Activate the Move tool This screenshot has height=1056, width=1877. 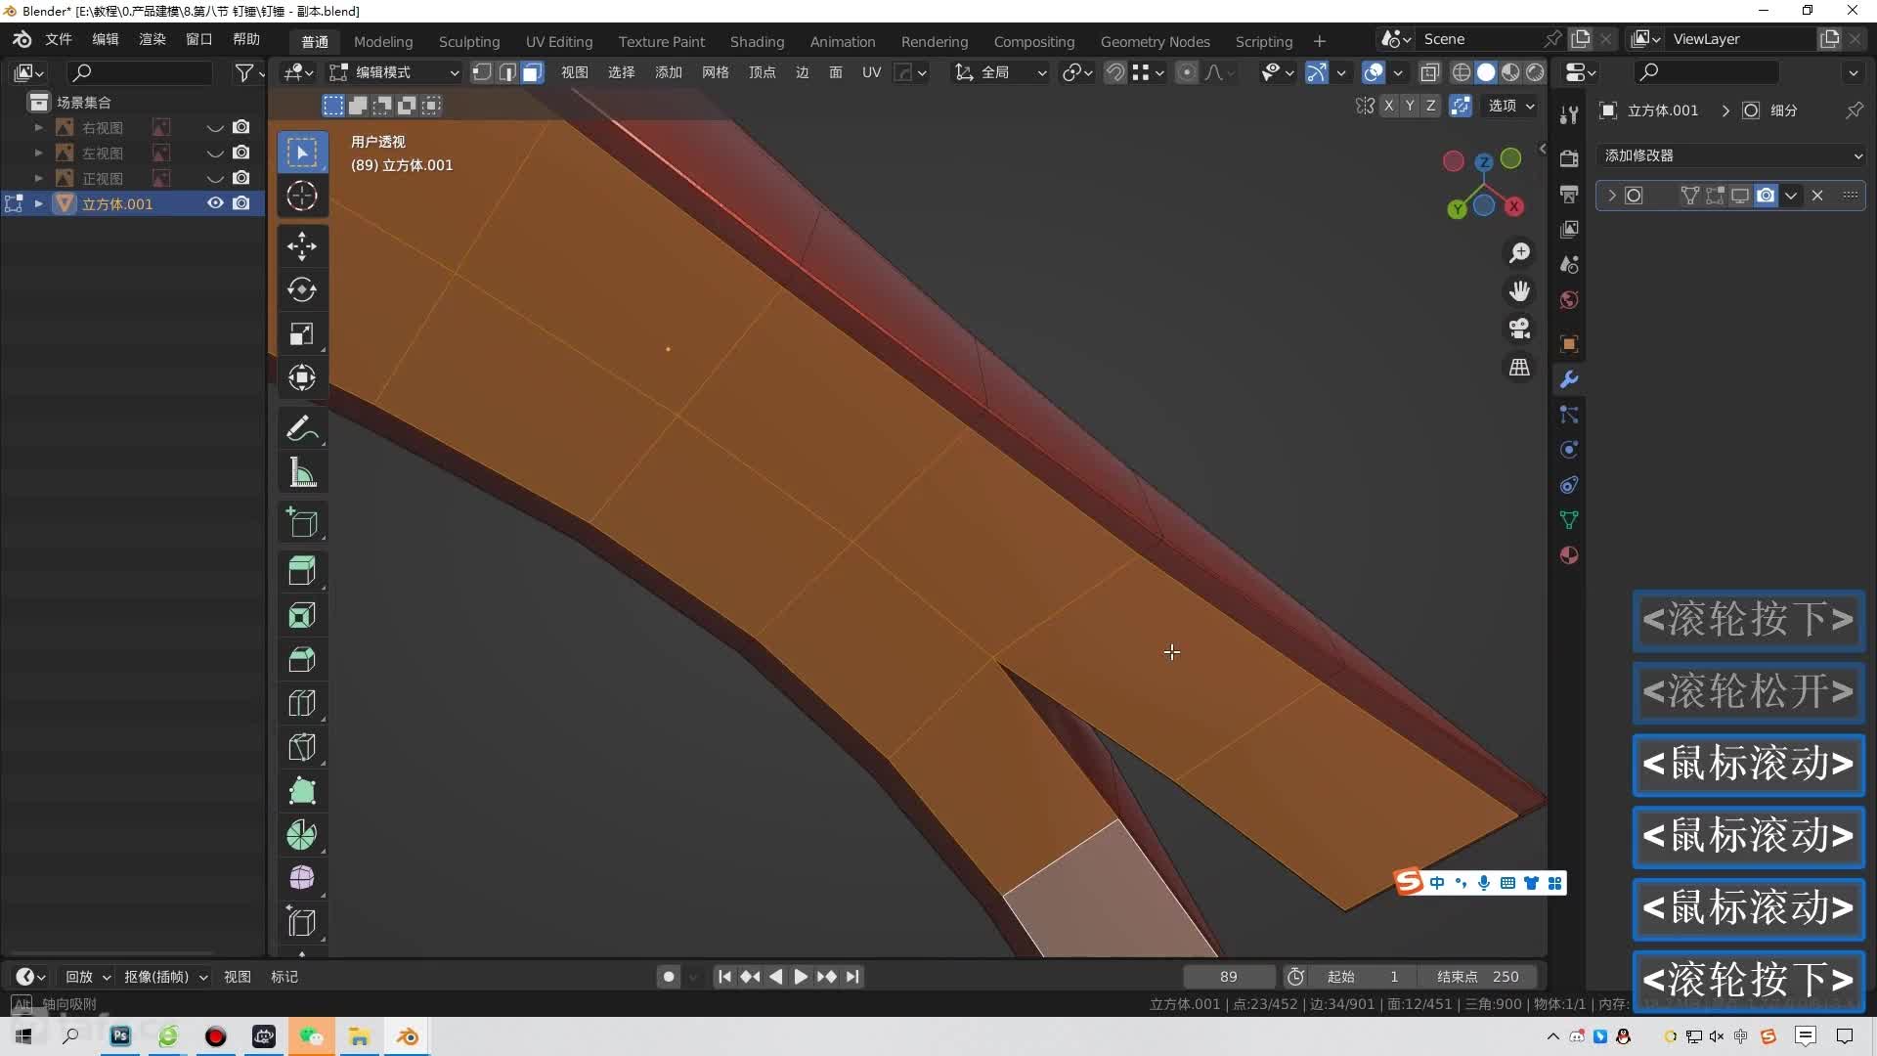pos(302,245)
